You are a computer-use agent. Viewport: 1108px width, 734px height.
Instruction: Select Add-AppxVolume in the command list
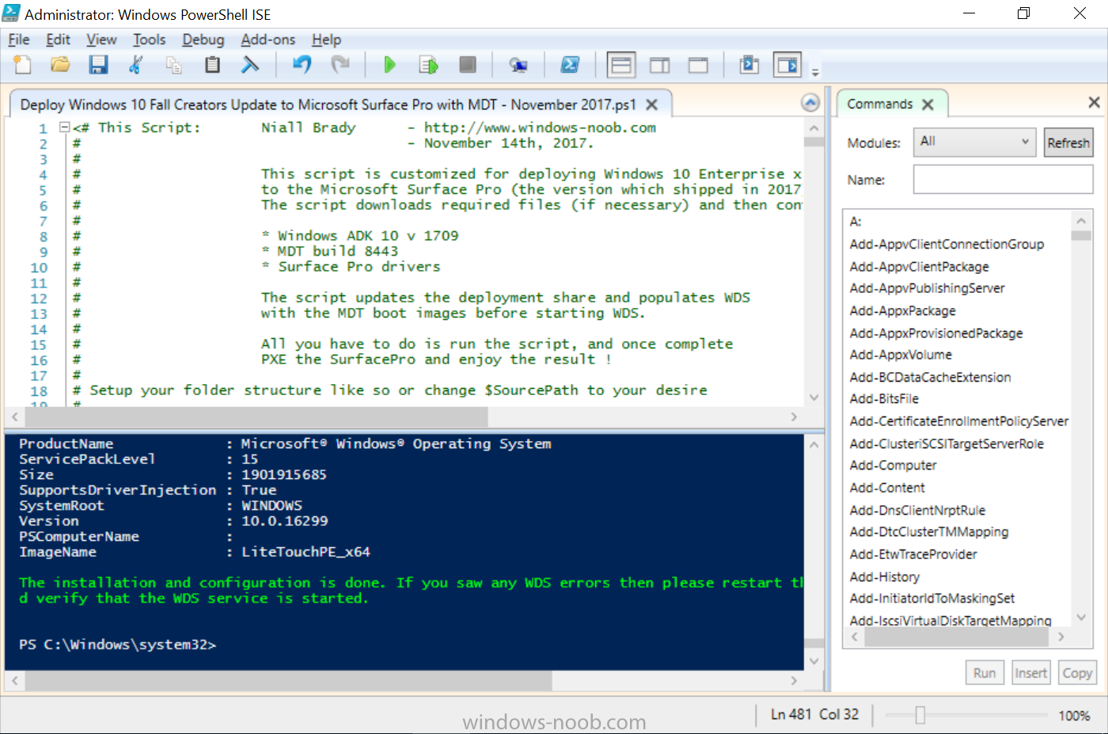point(901,355)
